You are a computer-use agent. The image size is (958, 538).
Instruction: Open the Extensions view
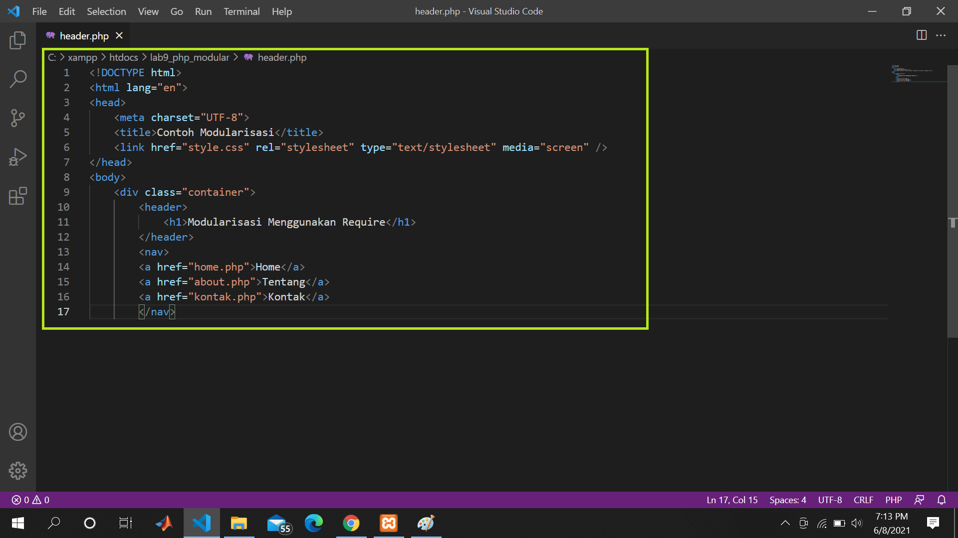coord(18,196)
